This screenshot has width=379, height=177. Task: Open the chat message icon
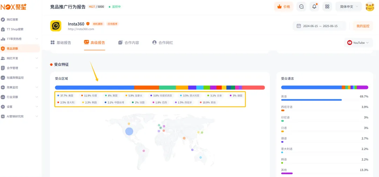[x=301, y=7]
